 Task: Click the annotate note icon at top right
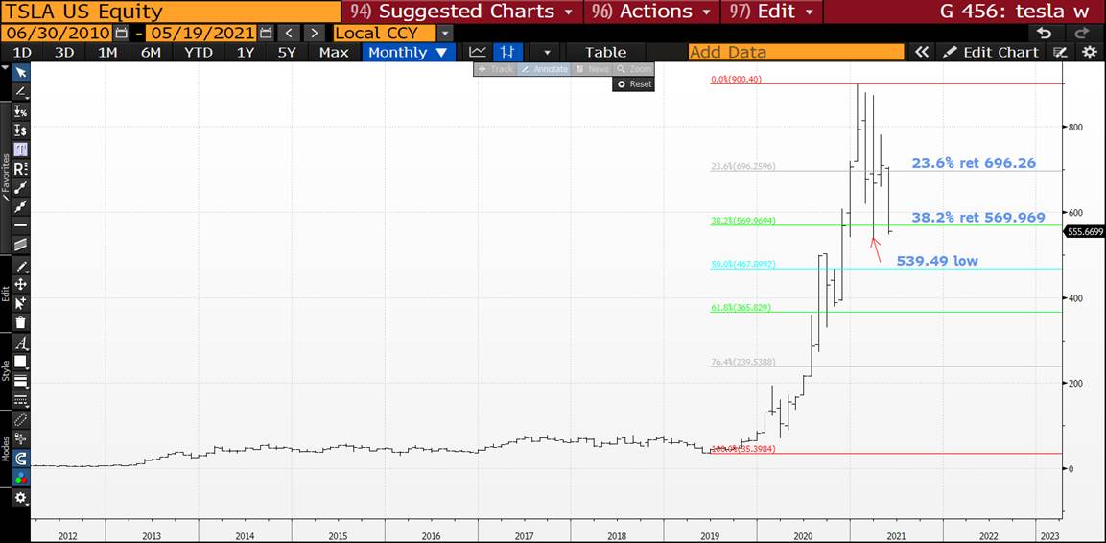click(x=1059, y=52)
